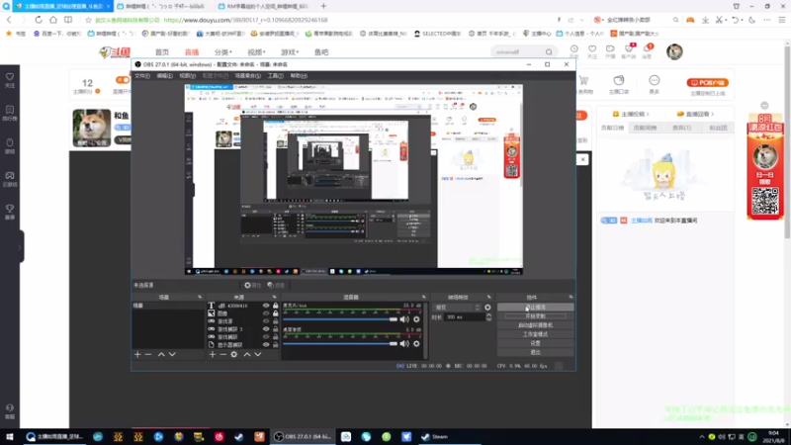791x445 pixels.
Task: Undock the Controls panel with its corner icon
Action: 571,298
